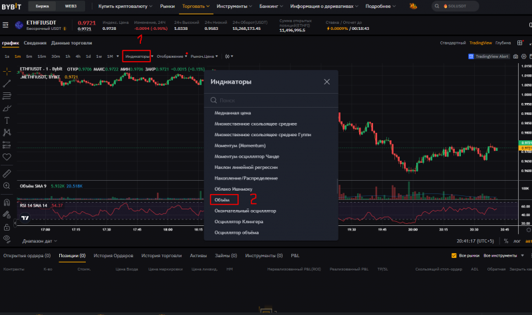
Task: Switch to Данные торговли tab
Action: click(x=72, y=43)
